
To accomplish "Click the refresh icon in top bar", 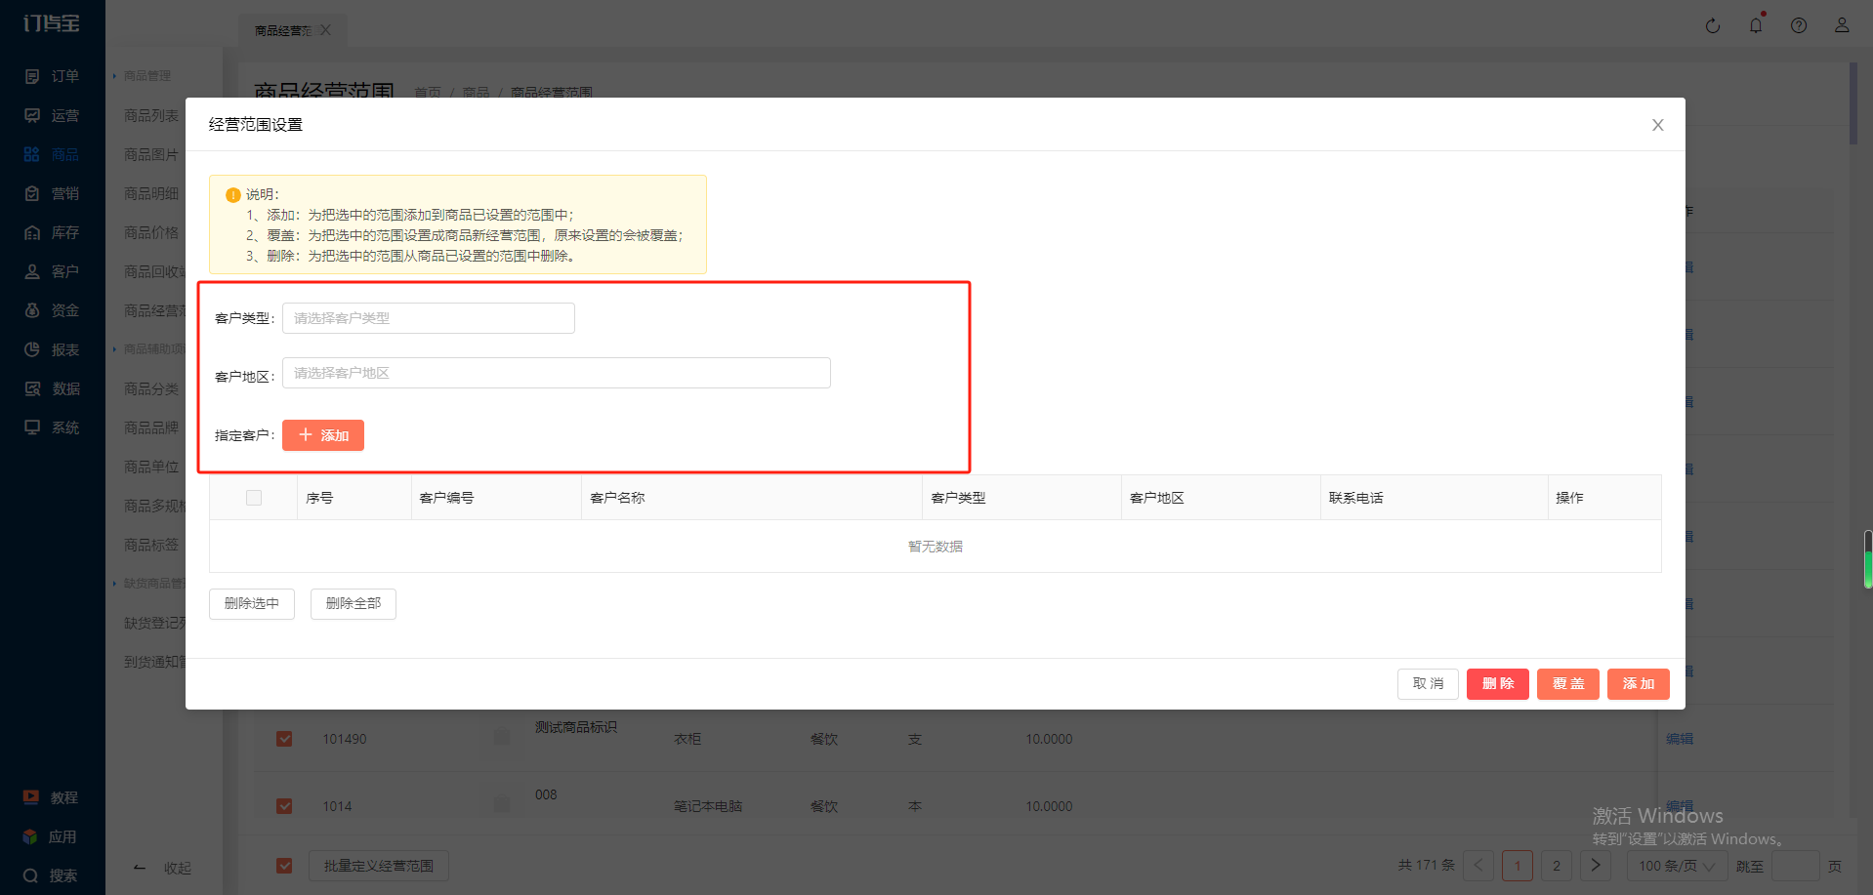I will (x=1712, y=26).
